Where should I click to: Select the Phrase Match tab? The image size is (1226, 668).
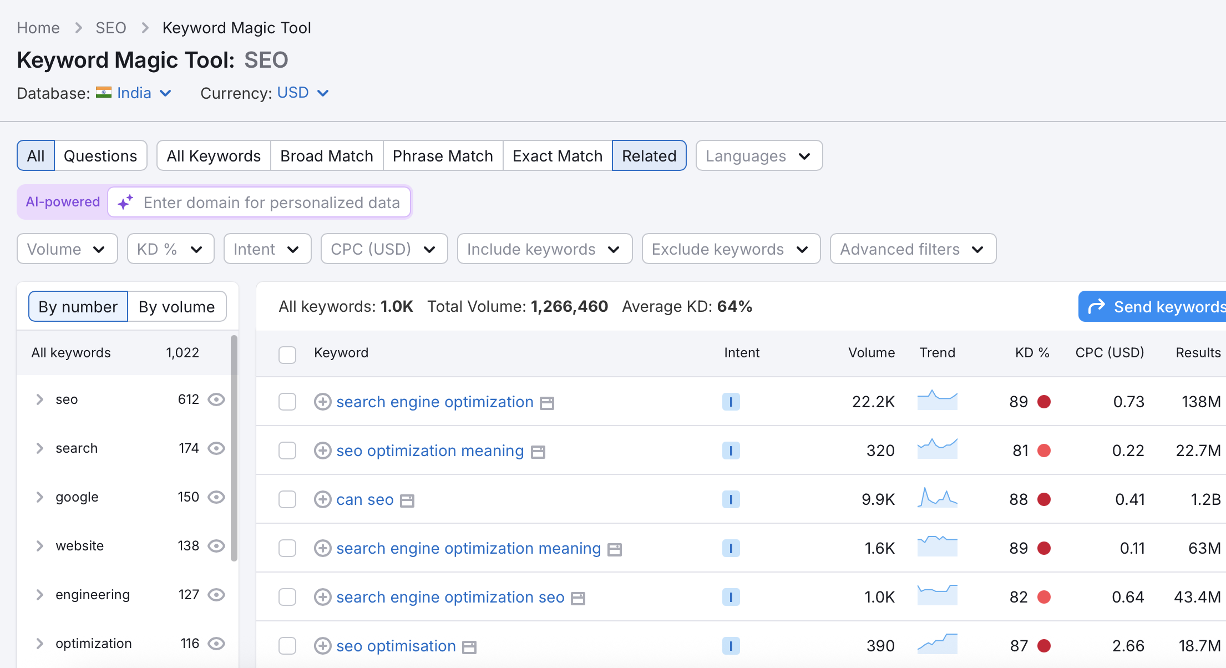443,156
